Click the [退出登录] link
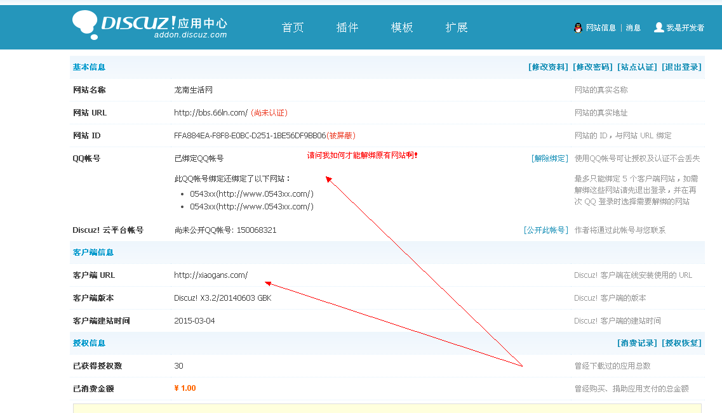Viewport: 722px width, 413px height. point(681,67)
